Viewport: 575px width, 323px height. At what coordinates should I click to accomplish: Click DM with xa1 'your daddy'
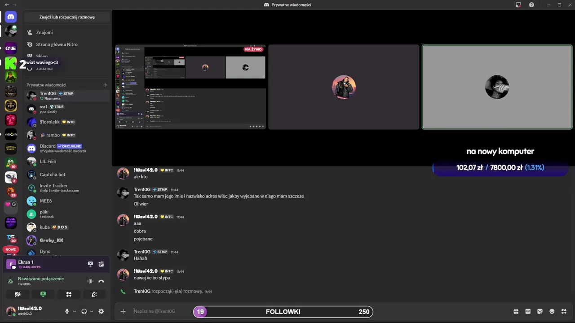[66, 109]
